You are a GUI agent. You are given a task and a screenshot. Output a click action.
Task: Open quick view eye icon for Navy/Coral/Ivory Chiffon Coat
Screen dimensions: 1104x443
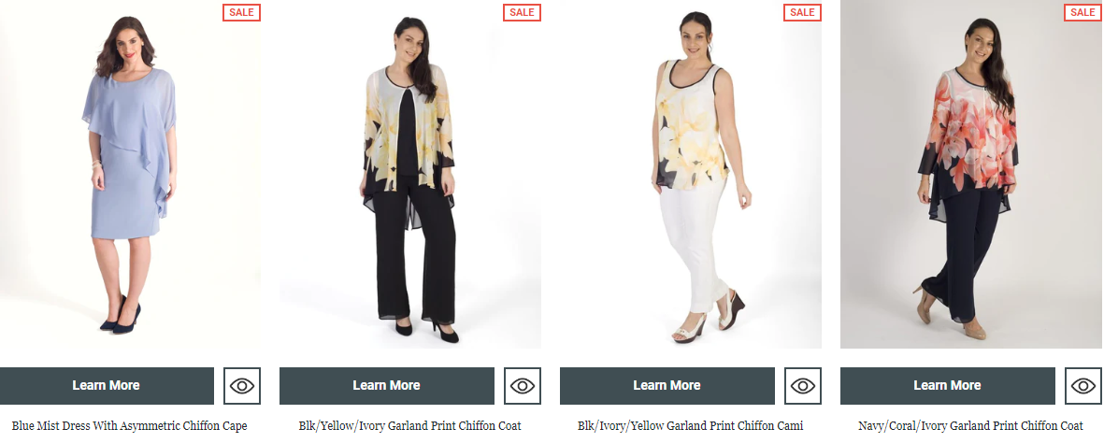click(x=1082, y=385)
